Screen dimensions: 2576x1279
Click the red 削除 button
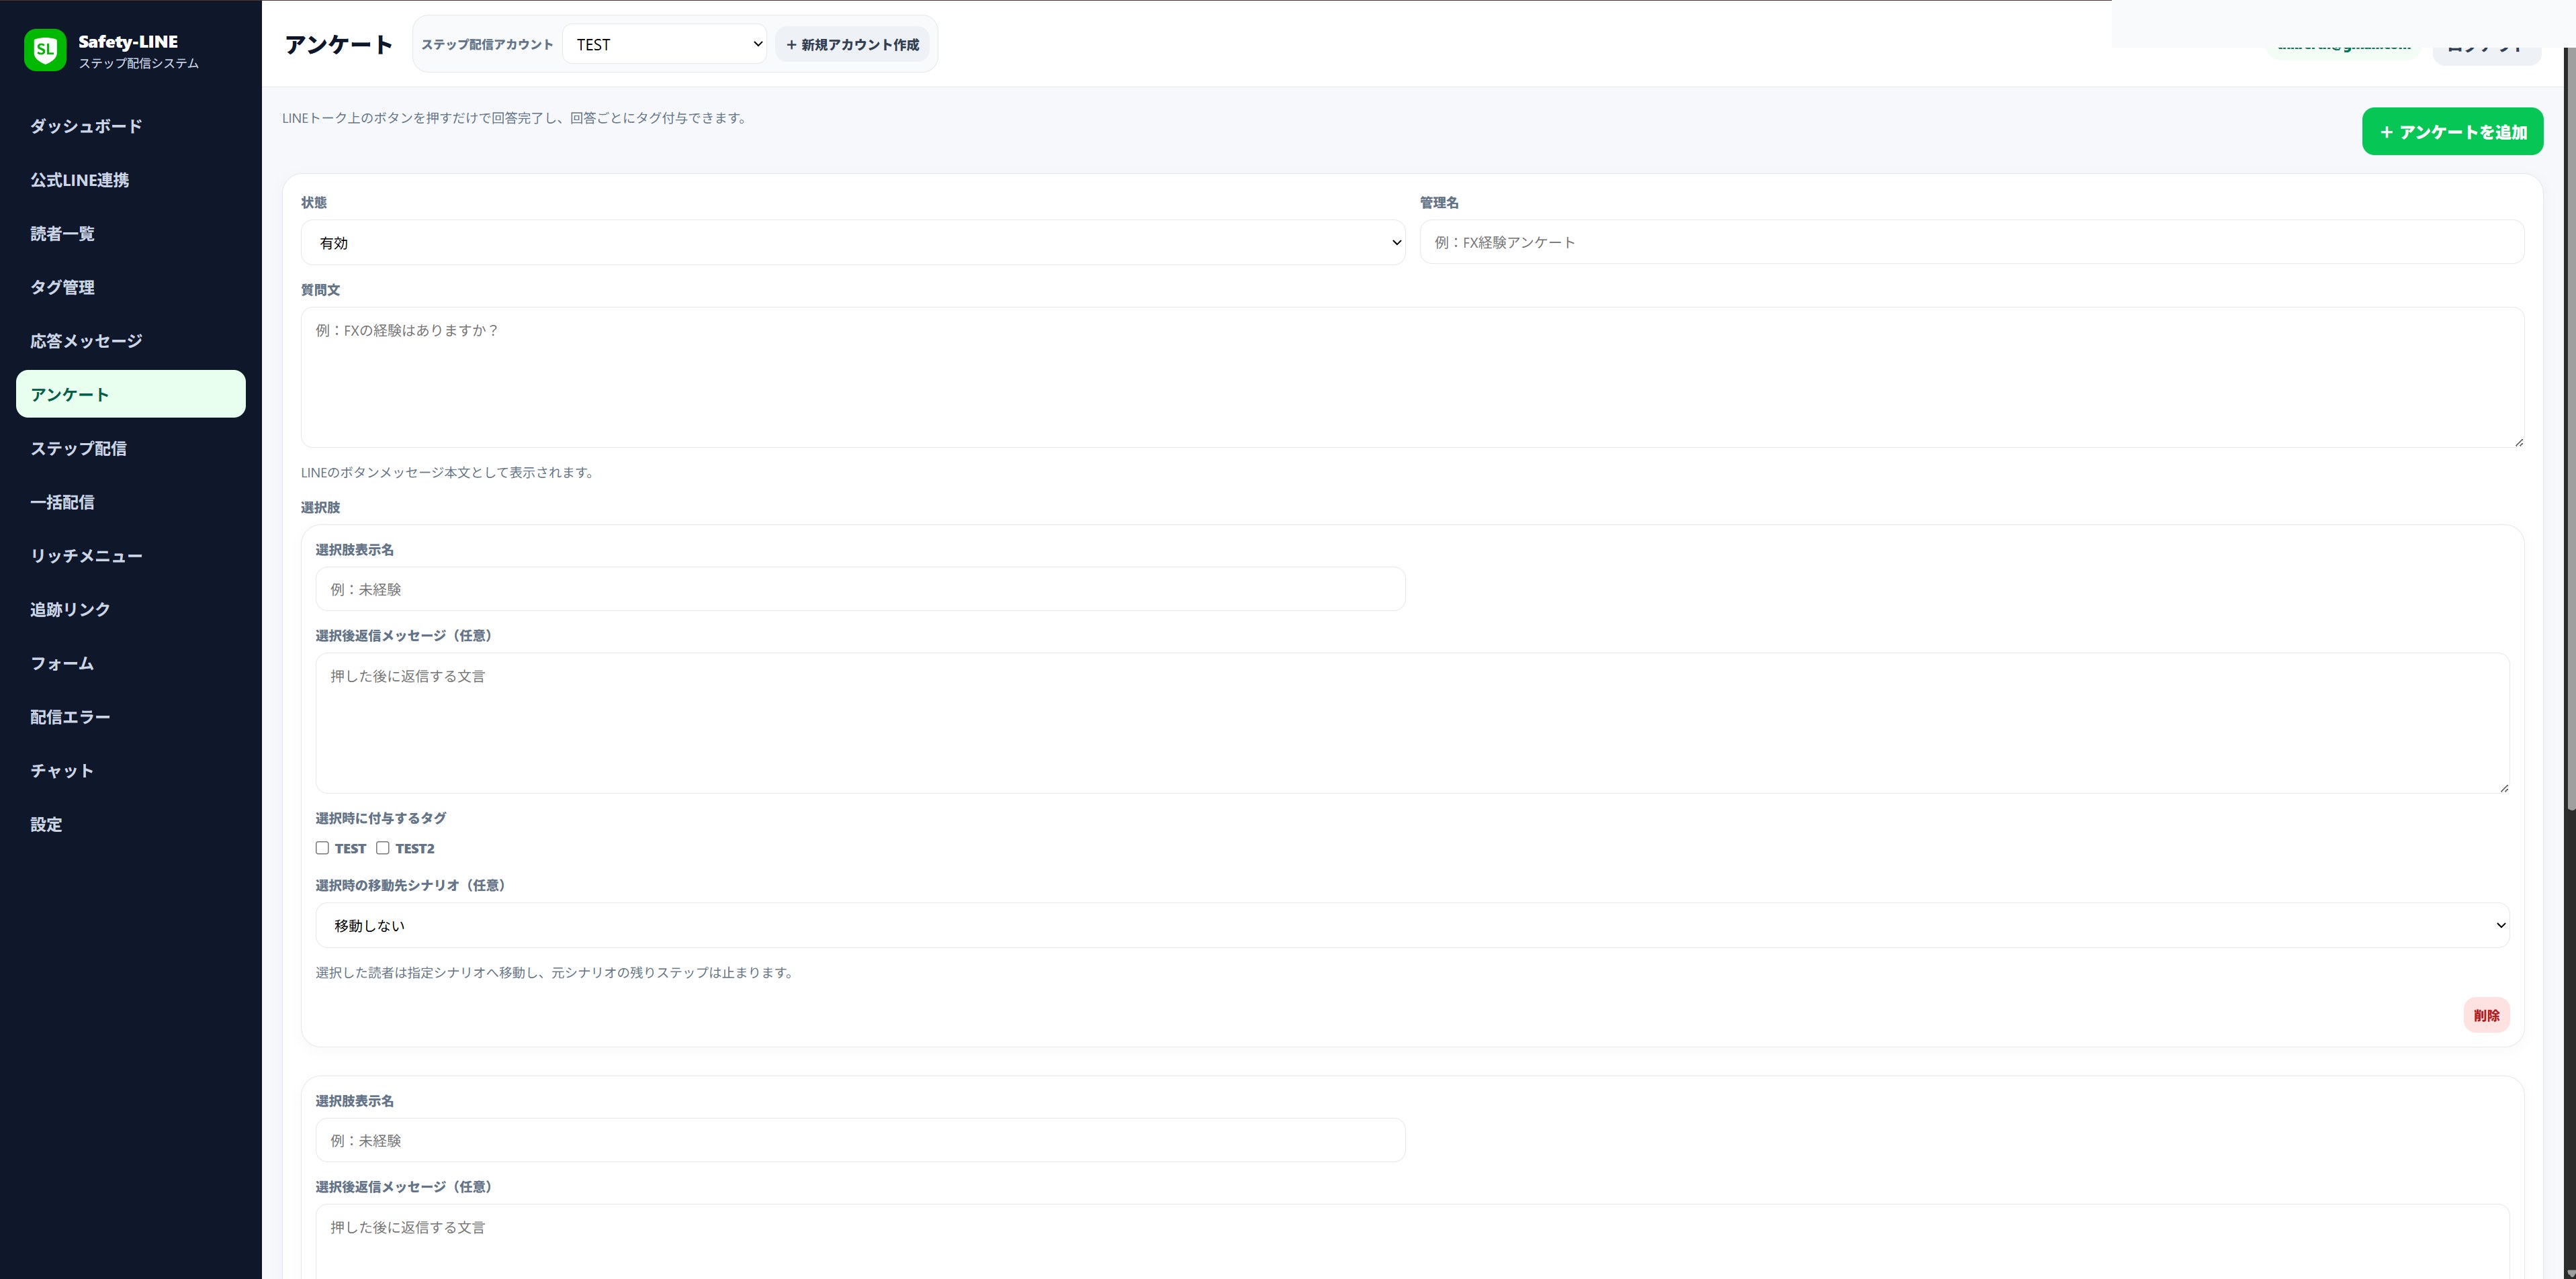[2486, 1015]
